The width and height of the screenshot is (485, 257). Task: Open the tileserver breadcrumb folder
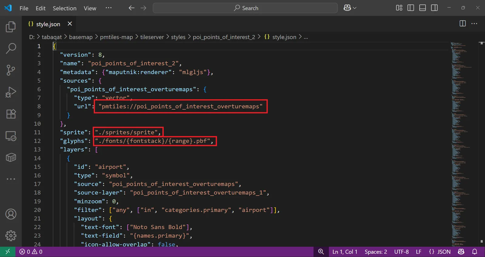[x=152, y=37]
